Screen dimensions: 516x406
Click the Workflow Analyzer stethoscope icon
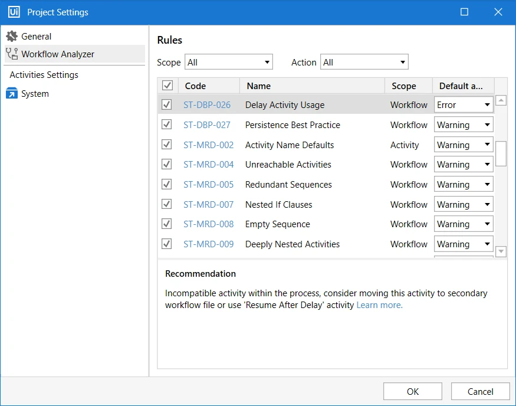[12, 54]
